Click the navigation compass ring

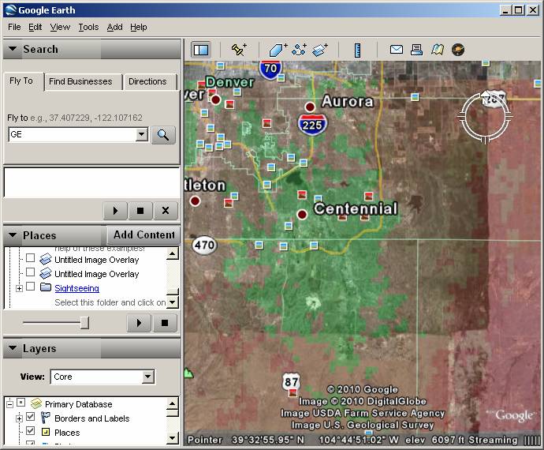[485, 116]
